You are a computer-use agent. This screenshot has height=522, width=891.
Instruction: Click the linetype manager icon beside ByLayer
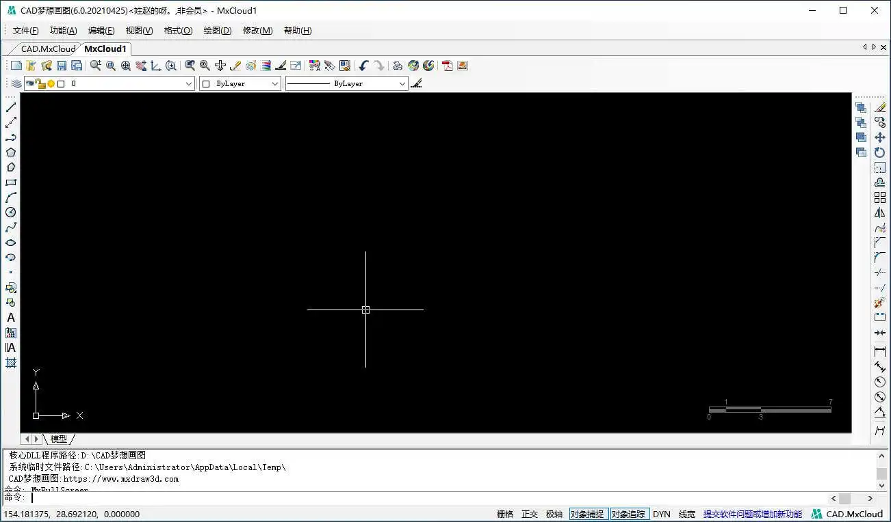416,83
